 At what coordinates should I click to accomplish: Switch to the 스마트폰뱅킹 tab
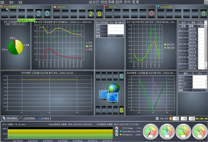tap(28, 118)
